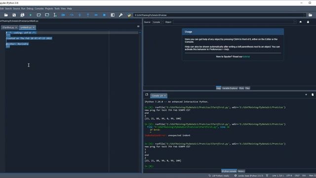Go to Help pane home page
This screenshot has height=178, width=316.
click(x=301, y=22)
